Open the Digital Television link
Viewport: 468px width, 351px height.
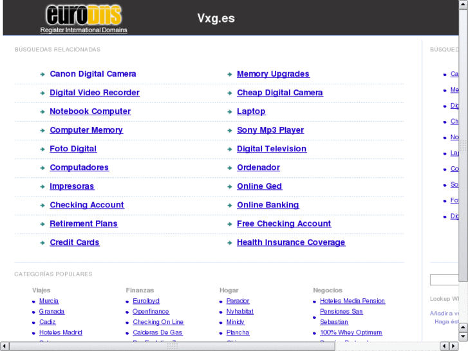[x=272, y=149]
